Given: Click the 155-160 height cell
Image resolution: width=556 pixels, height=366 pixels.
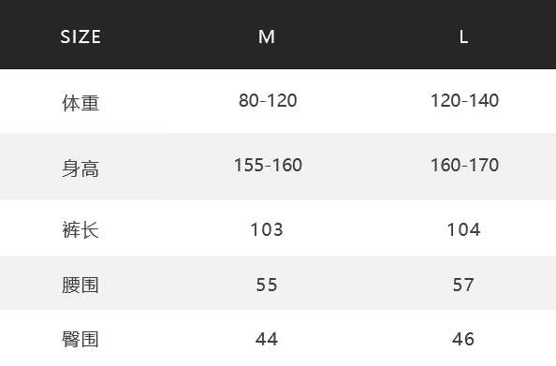Looking at the screenshot, I should coord(268,166).
